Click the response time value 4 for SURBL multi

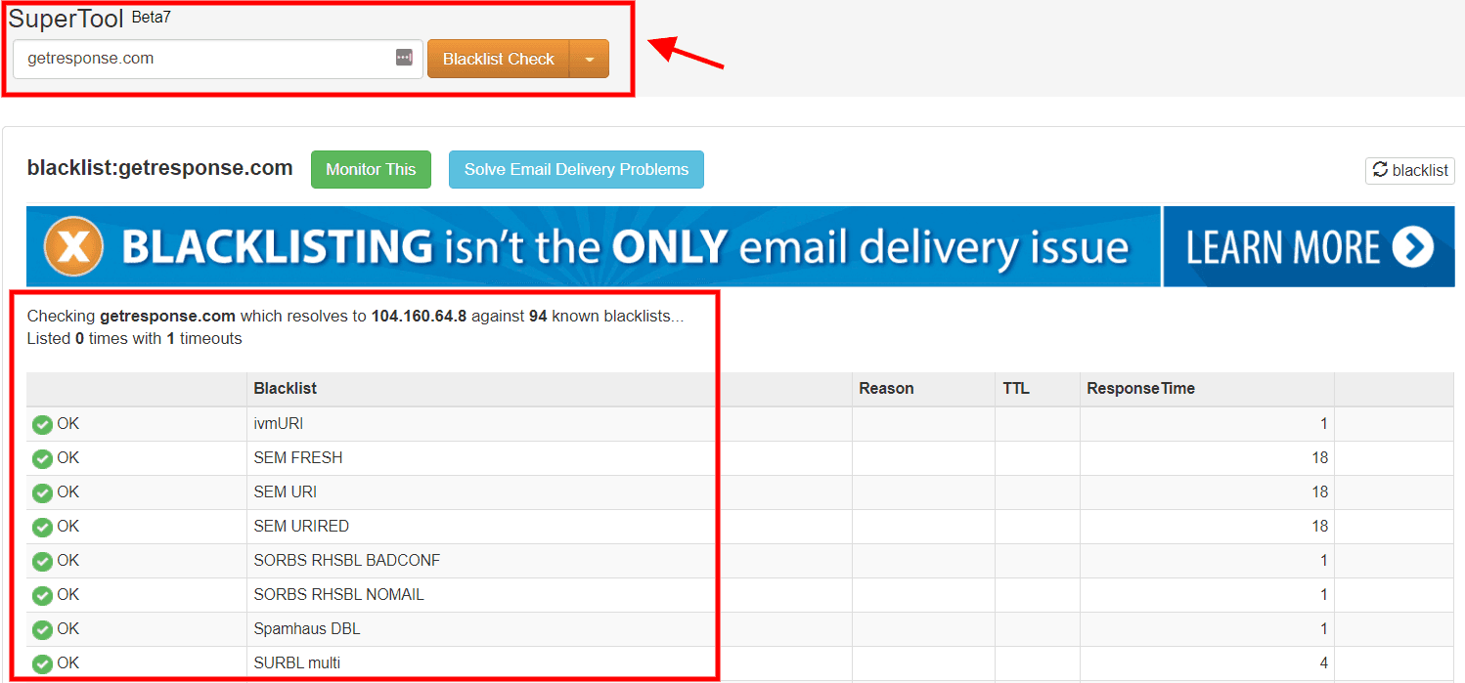(1324, 662)
